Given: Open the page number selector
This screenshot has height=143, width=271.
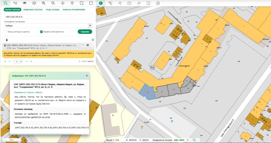Looking at the screenshot, I should [x=18, y=62].
